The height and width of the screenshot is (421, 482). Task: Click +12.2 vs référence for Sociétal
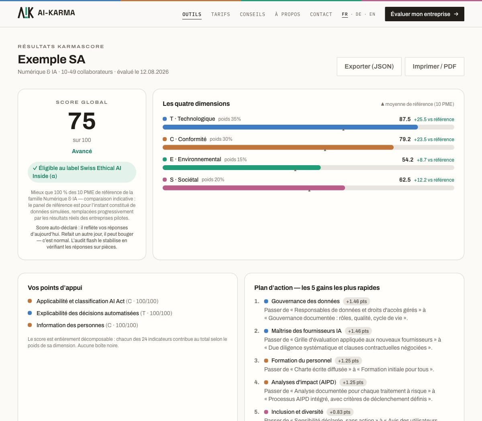coord(434,180)
